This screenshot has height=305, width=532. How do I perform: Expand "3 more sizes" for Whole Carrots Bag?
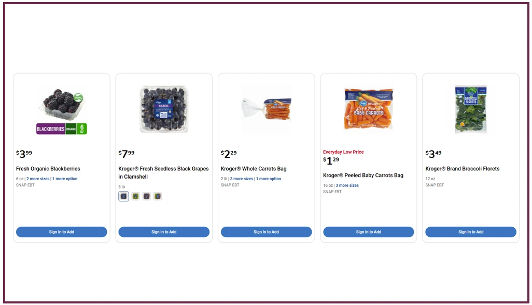[x=242, y=179]
